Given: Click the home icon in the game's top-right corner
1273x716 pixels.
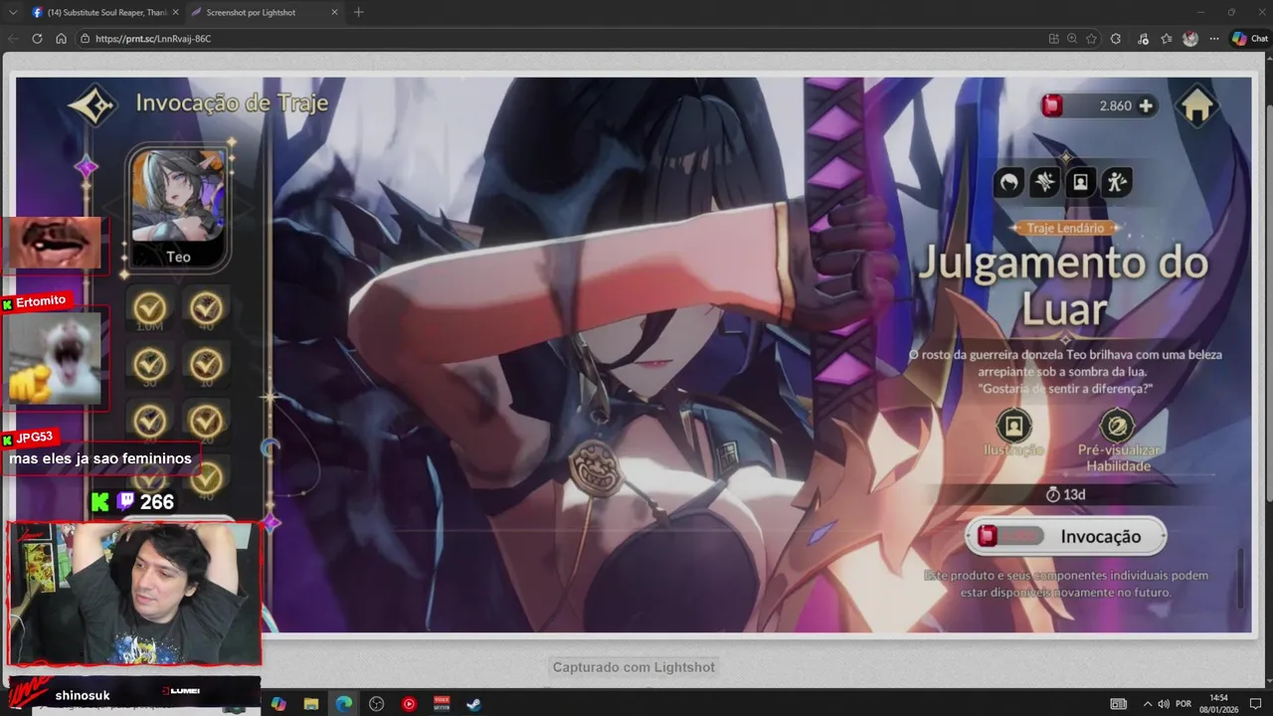Looking at the screenshot, I should pyautogui.click(x=1197, y=105).
